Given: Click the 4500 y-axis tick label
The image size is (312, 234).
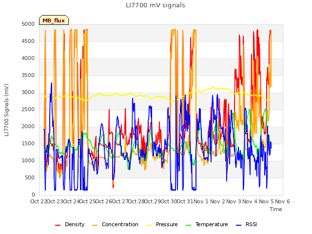Looking at the screenshot, I should [28, 41].
